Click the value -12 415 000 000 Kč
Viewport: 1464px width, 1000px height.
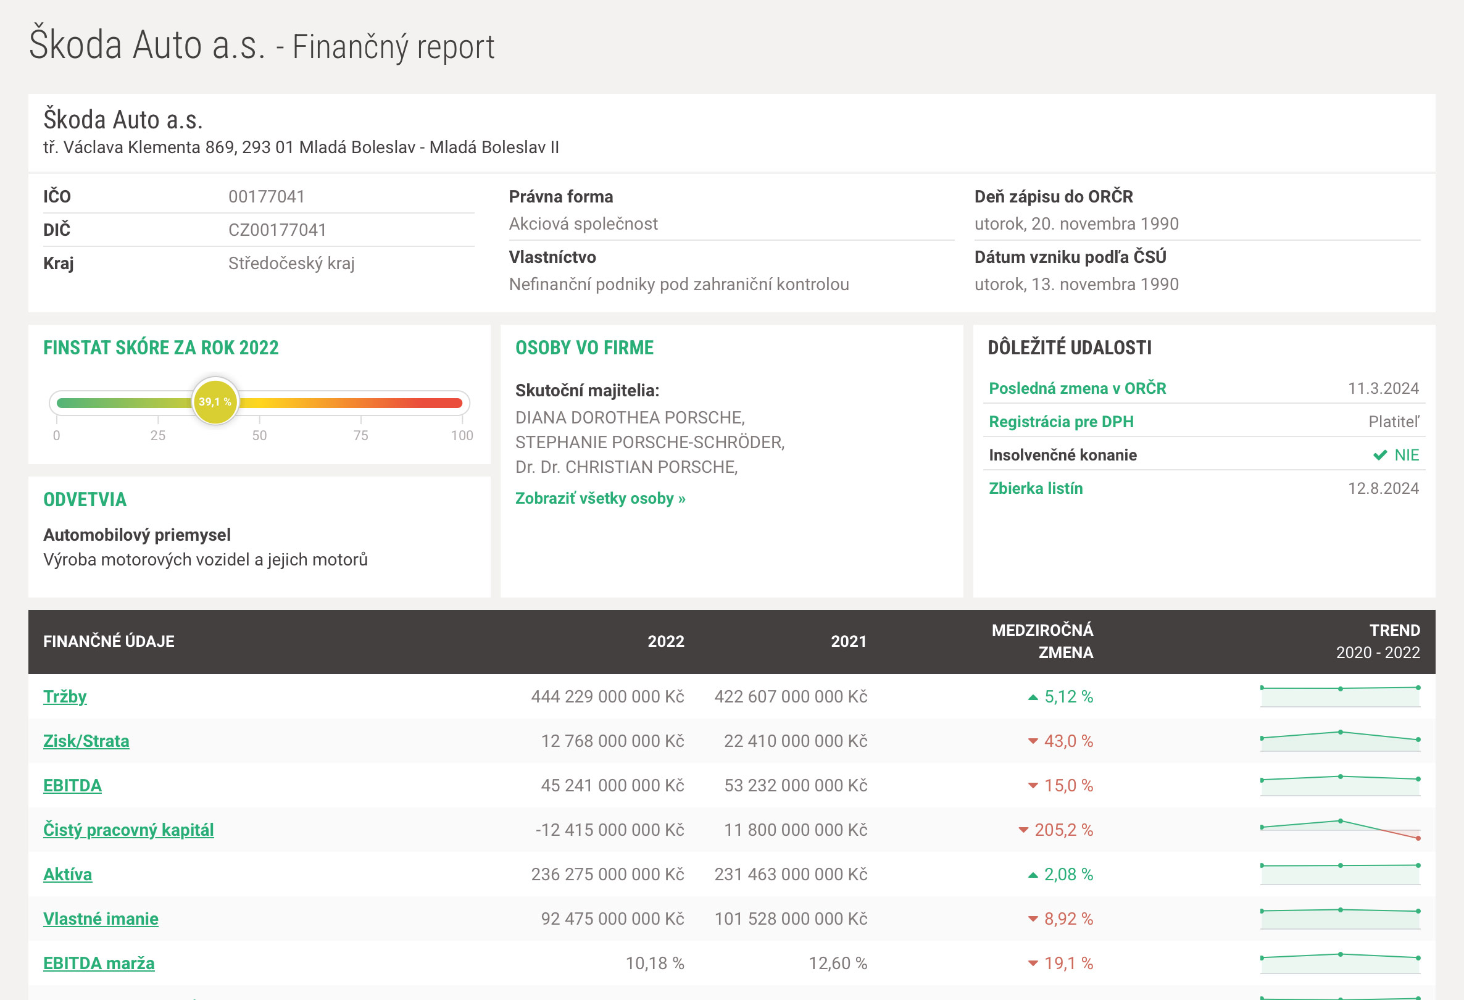(610, 830)
